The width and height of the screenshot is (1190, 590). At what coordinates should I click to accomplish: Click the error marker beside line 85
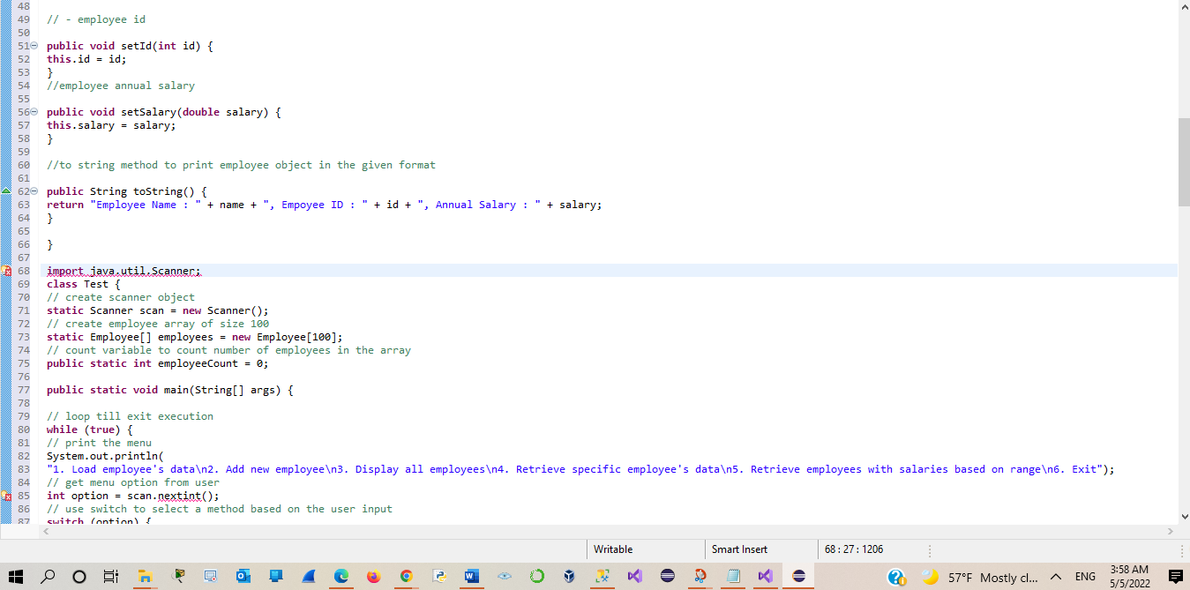click(x=7, y=496)
